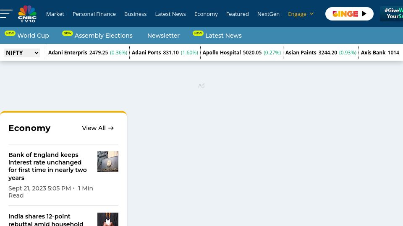Screen dimensions: 403x226
Task: Click the Ad placeholder label
Action: 201,85
